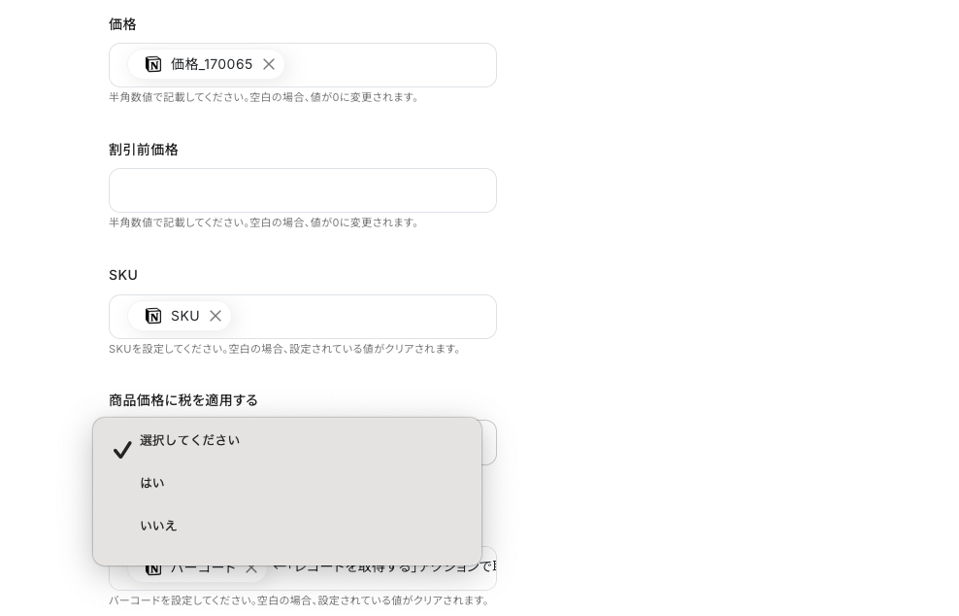Remove the SKU chip with its X
Image resolution: width=959 pixels, height=616 pixels.
[x=215, y=316]
